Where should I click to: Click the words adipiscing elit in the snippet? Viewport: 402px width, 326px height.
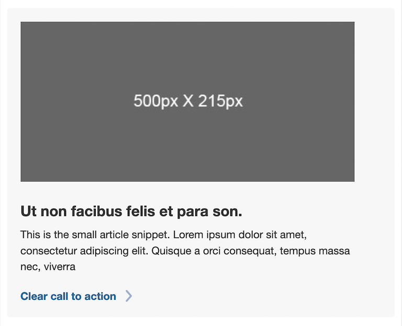[x=114, y=251]
